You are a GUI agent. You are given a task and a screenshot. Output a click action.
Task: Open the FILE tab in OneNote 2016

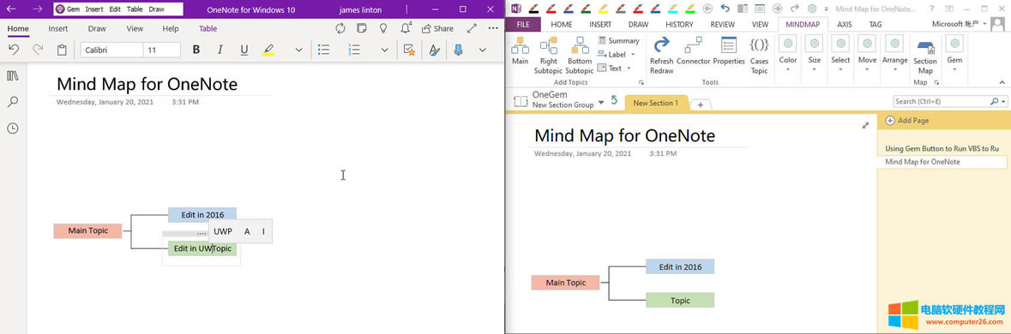point(524,25)
